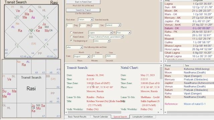Screen dimensions: 214x120
Task: Click Moon of natal D-1 reference
Action: (x=195, y=104)
